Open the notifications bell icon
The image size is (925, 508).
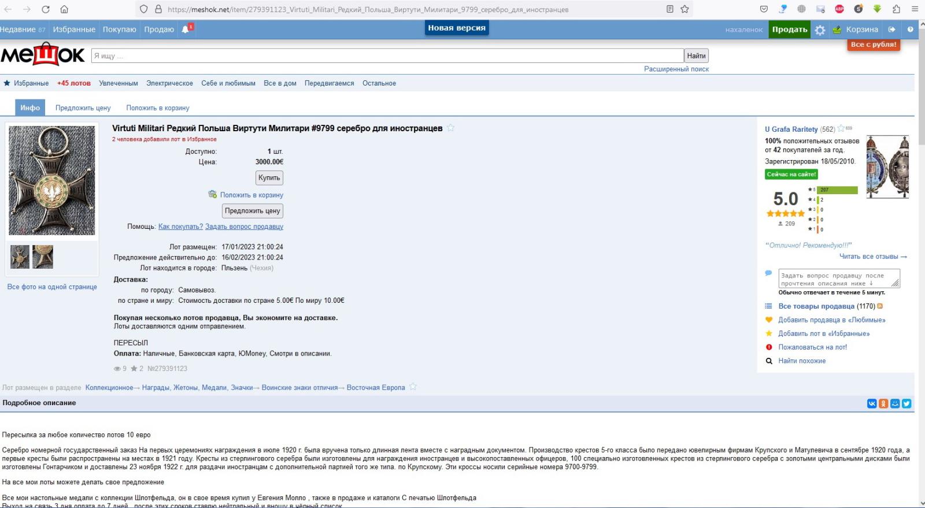pos(186,29)
